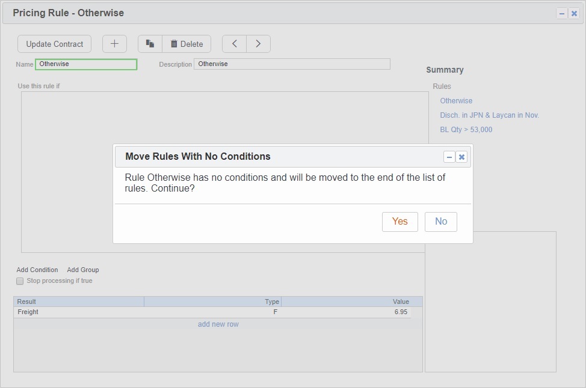The height and width of the screenshot is (388, 586).
Task: Navigate to the previous rule with left arrow
Action: click(234, 43)
